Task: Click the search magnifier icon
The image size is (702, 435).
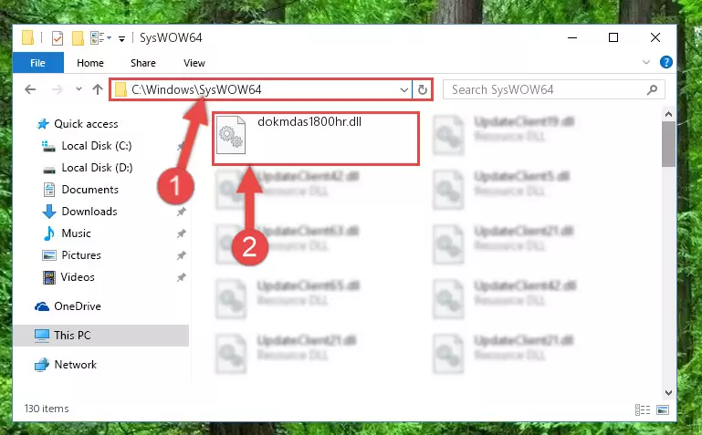Action: click(x=653, y=90)
